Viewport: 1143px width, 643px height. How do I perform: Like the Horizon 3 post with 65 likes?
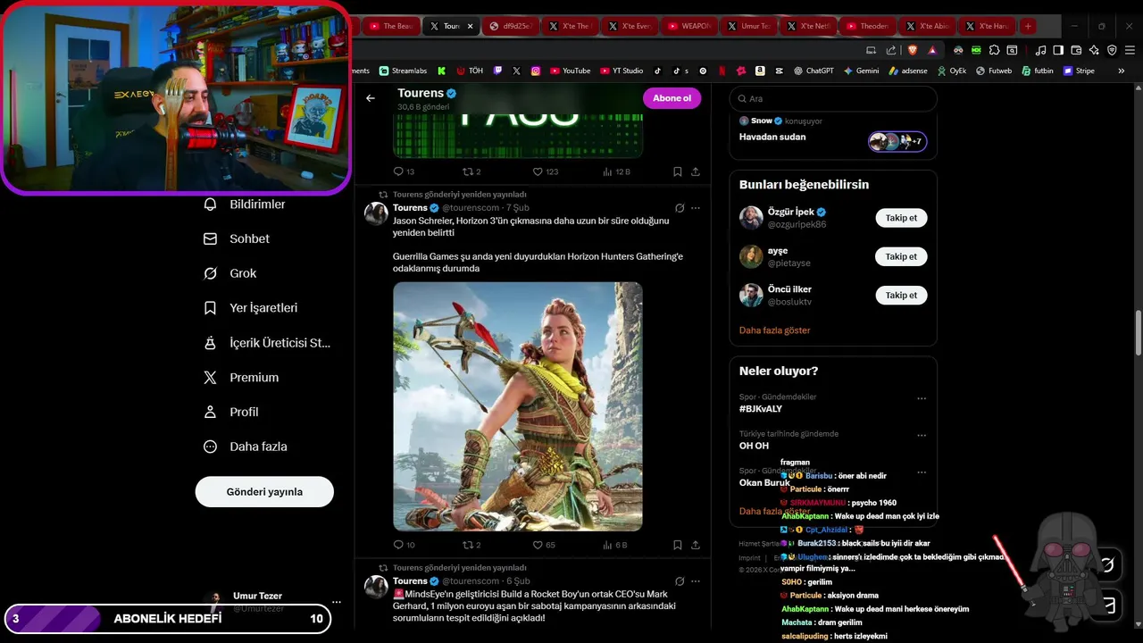click(x=544, y=545)
